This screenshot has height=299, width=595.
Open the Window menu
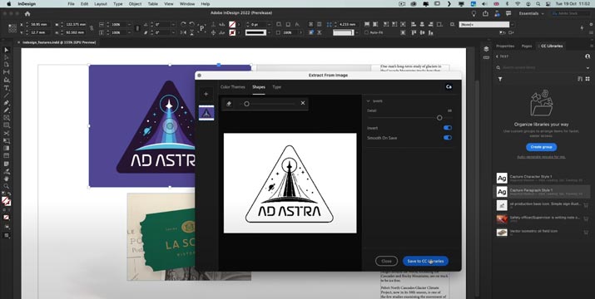pyautogui.click(x=187, y=4)
